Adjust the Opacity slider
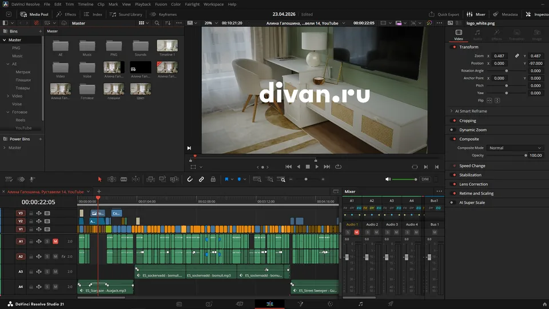The height and width of the screenshot is (309, 549). click(x=507, y=155)
